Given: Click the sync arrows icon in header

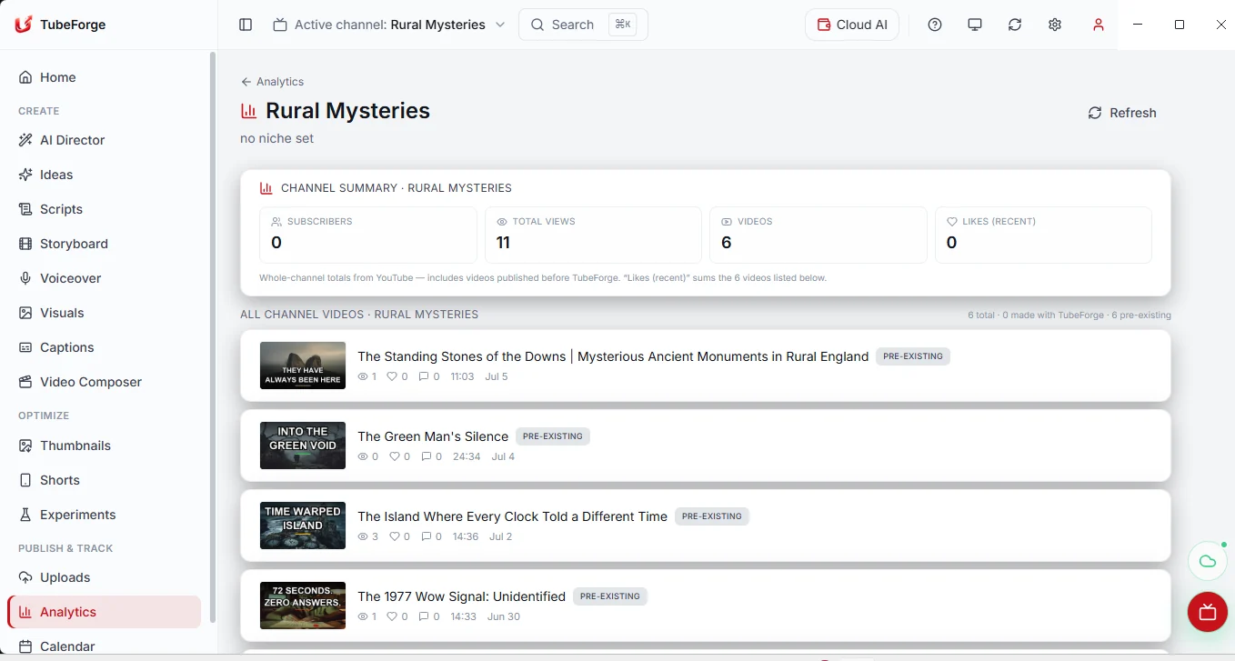Looking at the screenshot, I should point(1015,25).
